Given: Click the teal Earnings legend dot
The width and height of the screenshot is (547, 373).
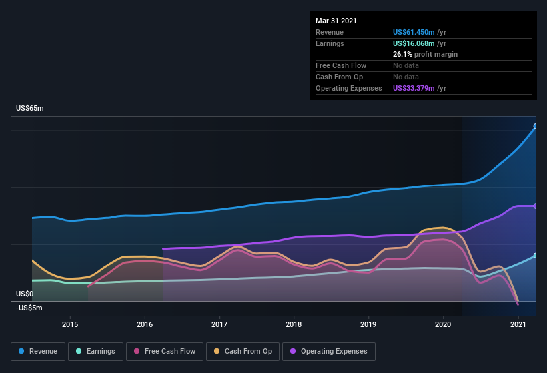Looking at the screenshot, I should pos(79,351).
